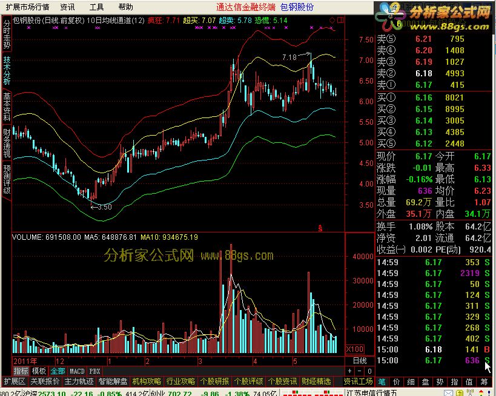
Task: Open 资讯工场 button
Action: tap(359, 381)
